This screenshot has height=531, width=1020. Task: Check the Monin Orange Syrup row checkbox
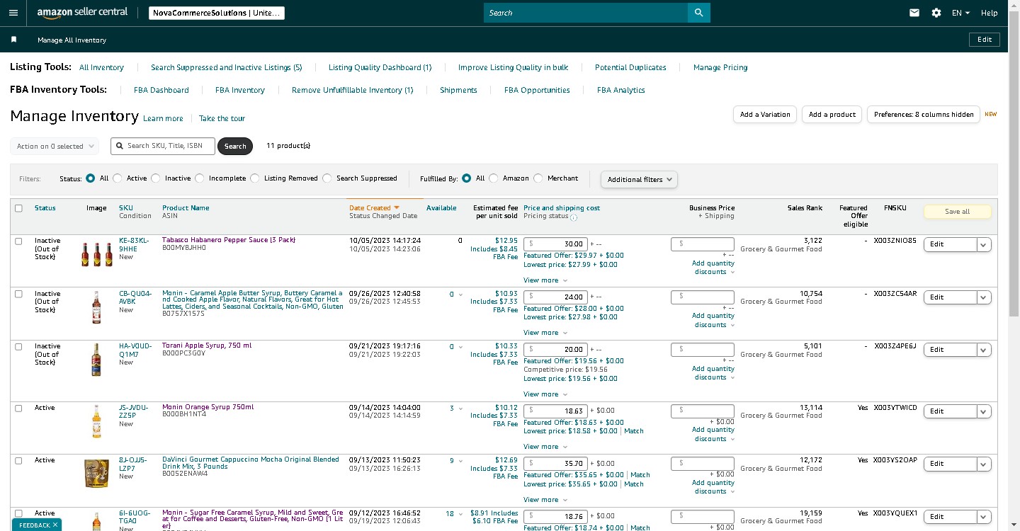point(18,408)
